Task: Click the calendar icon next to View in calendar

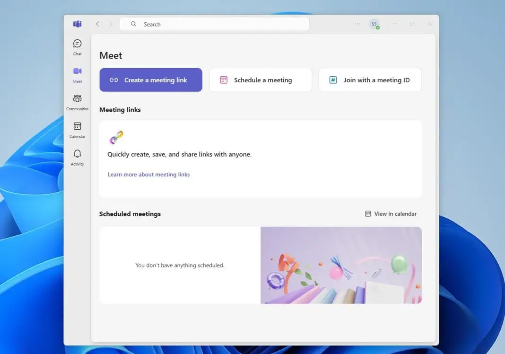Action: pyautogui.click(x=368, y=213)
